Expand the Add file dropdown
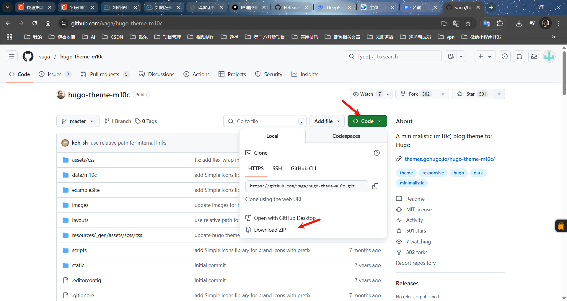567x301 pixels. coord(327,121)
